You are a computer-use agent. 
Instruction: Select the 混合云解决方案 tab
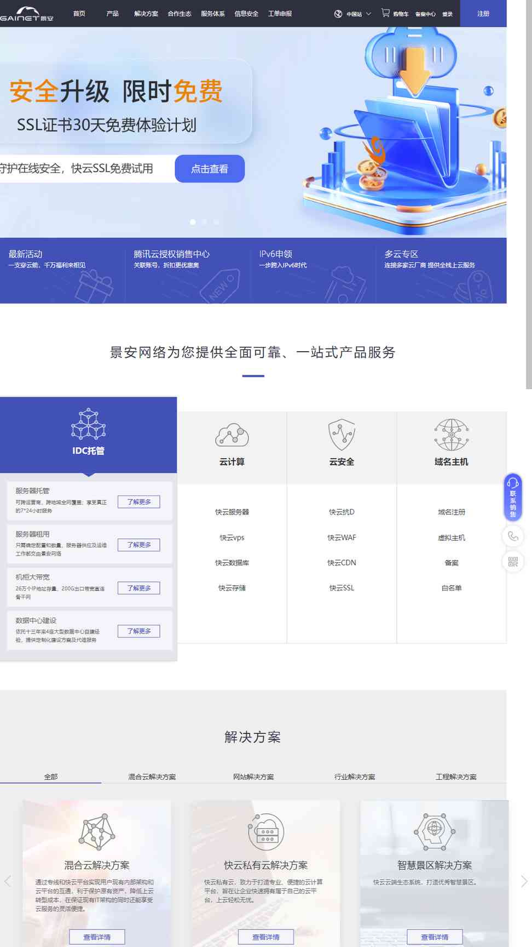tap(152, 777)
